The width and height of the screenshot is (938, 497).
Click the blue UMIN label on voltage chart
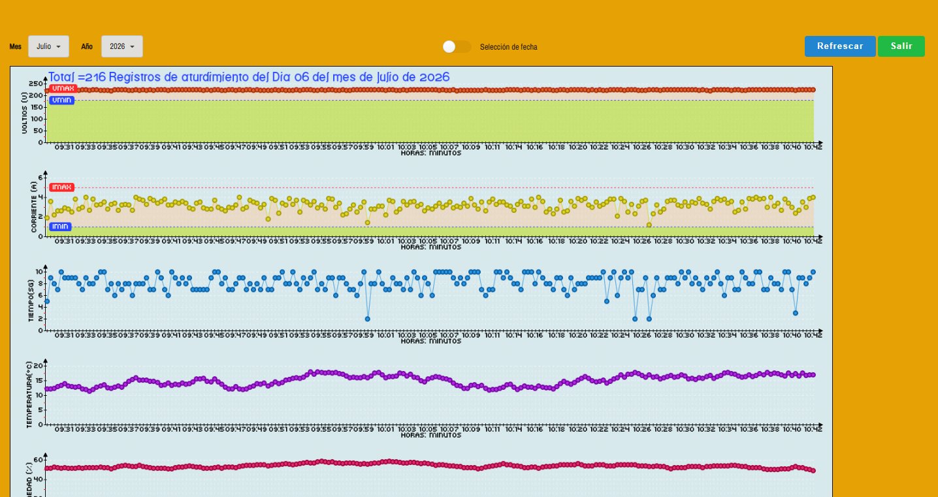[x=61, y=100]
